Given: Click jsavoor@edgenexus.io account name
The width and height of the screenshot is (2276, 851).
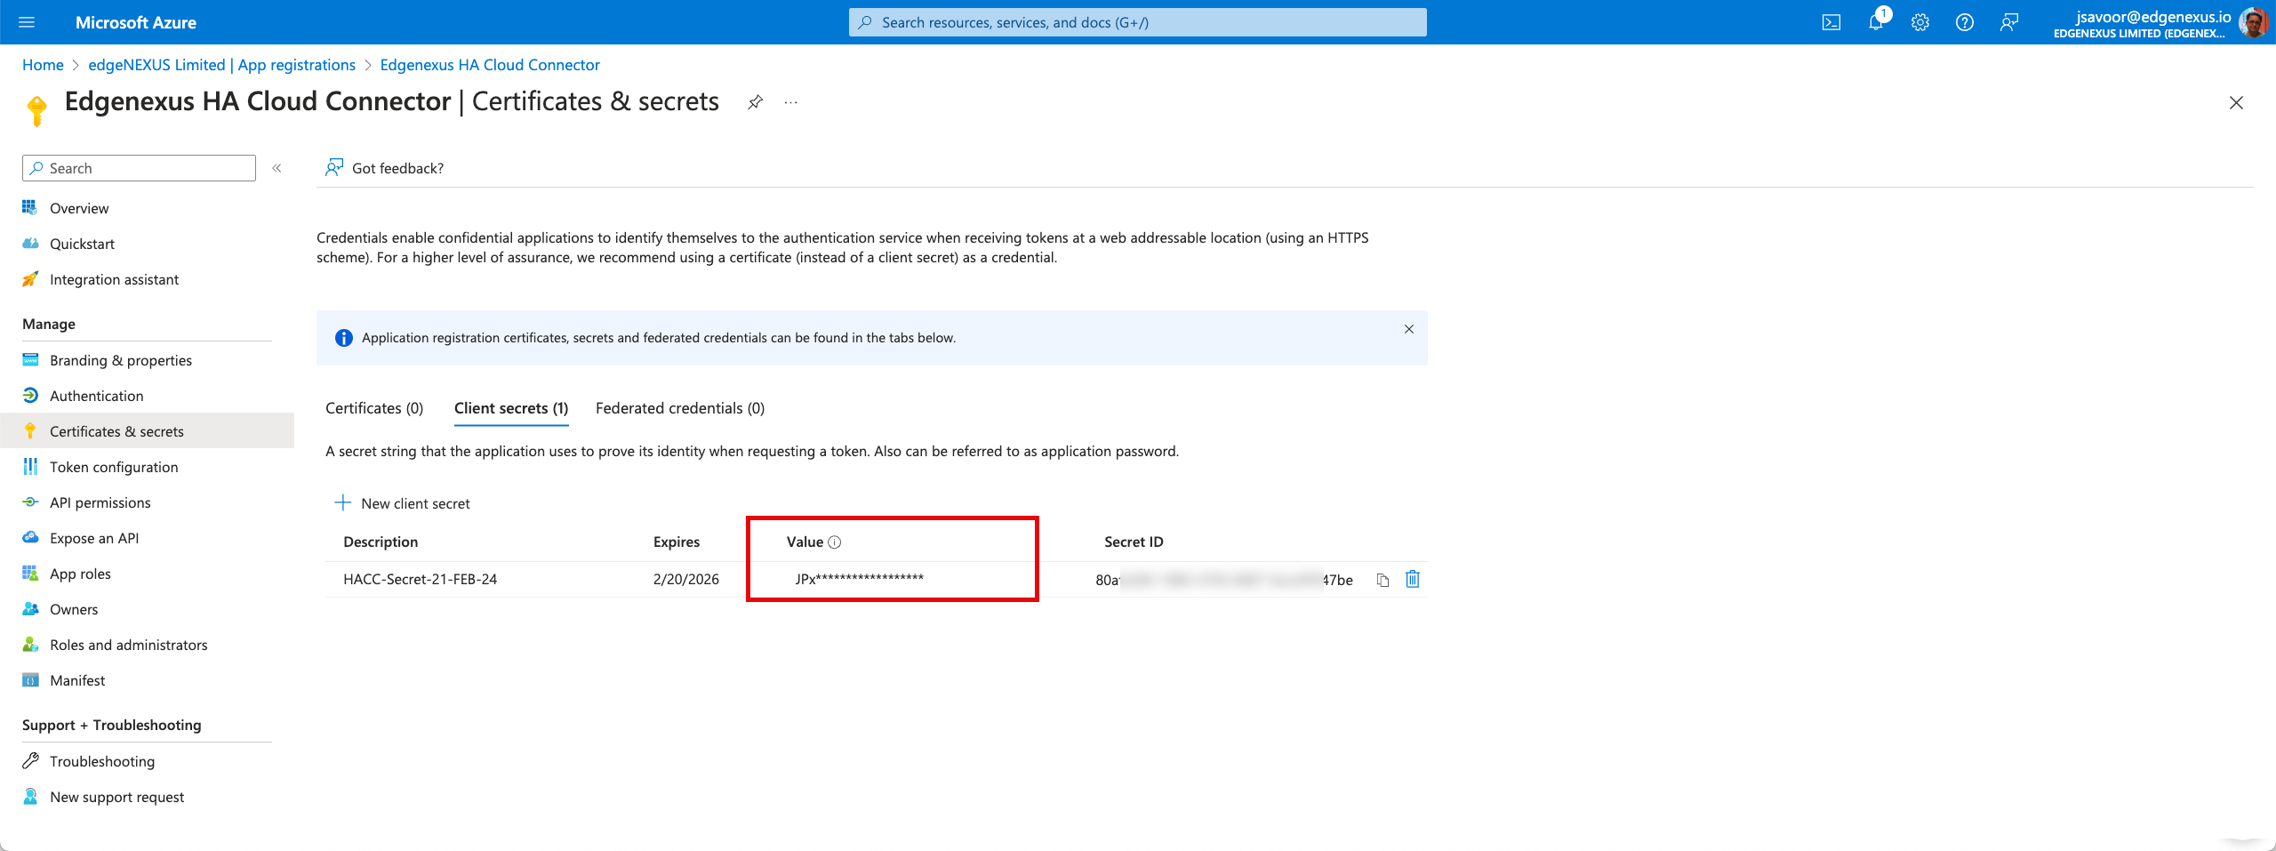Looking at the screenshot, I should coord(2153,16).
